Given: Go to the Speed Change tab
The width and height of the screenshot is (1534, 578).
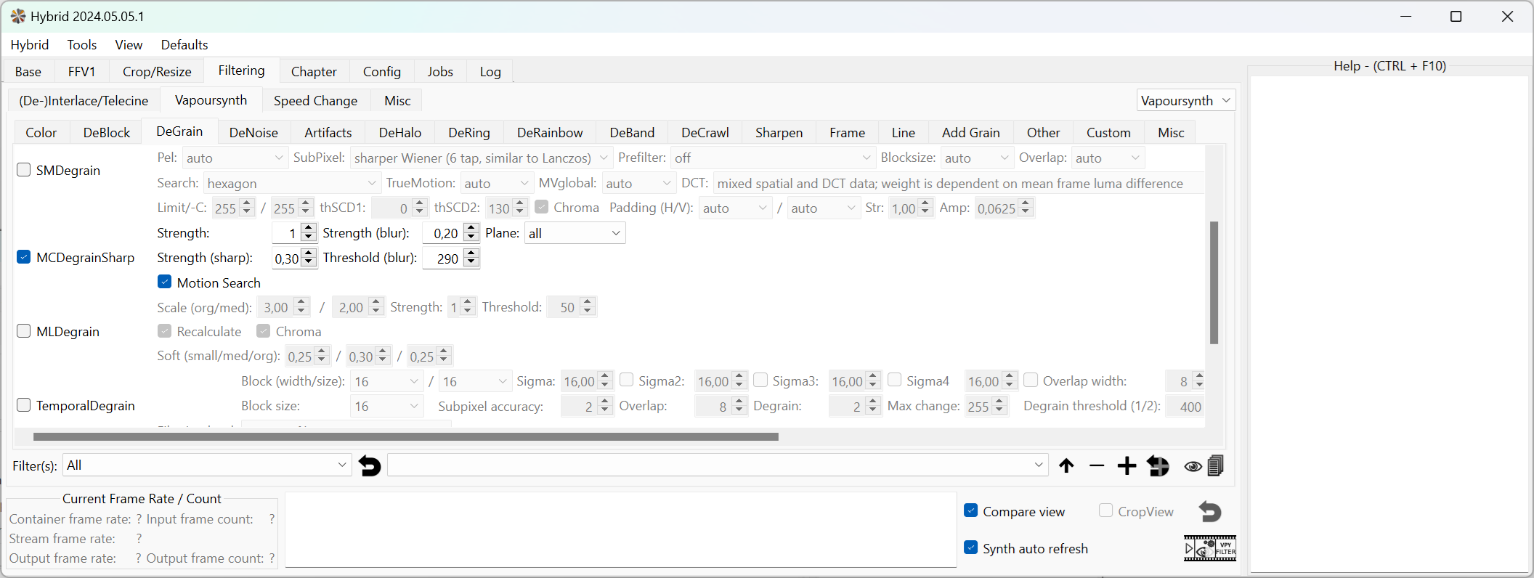Looking at the screenshot, I should 315,101.
